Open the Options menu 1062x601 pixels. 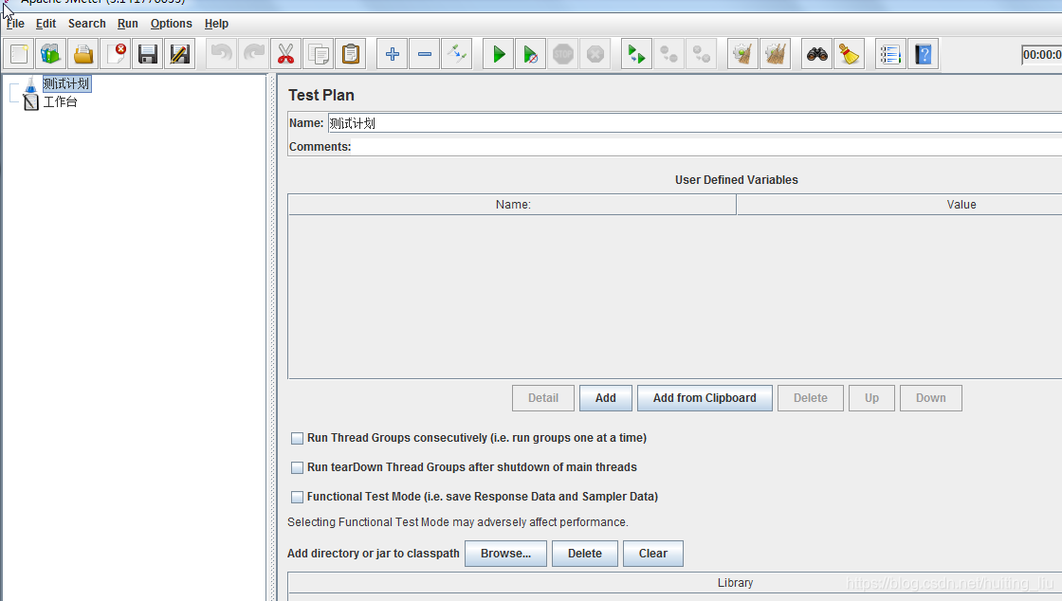[x=172, y=24]
